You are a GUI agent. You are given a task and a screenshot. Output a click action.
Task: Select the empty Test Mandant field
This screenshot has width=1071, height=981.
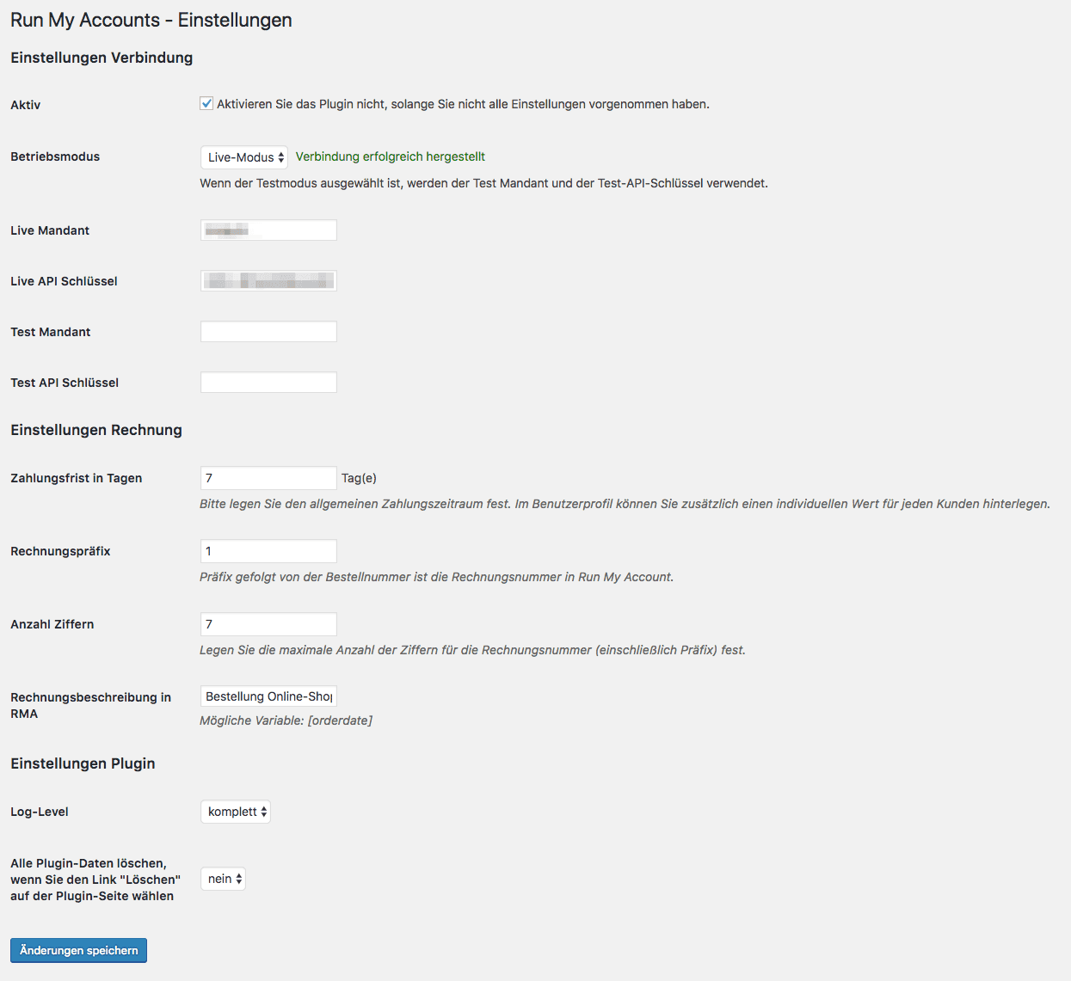click(268, 332)
